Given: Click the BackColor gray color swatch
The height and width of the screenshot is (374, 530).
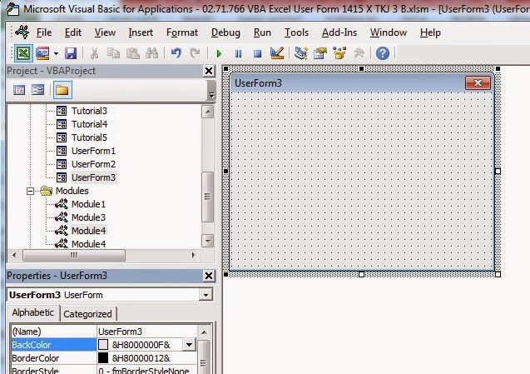Looking at the screenshot, I should pyautogui.click(x=103, y=345).
